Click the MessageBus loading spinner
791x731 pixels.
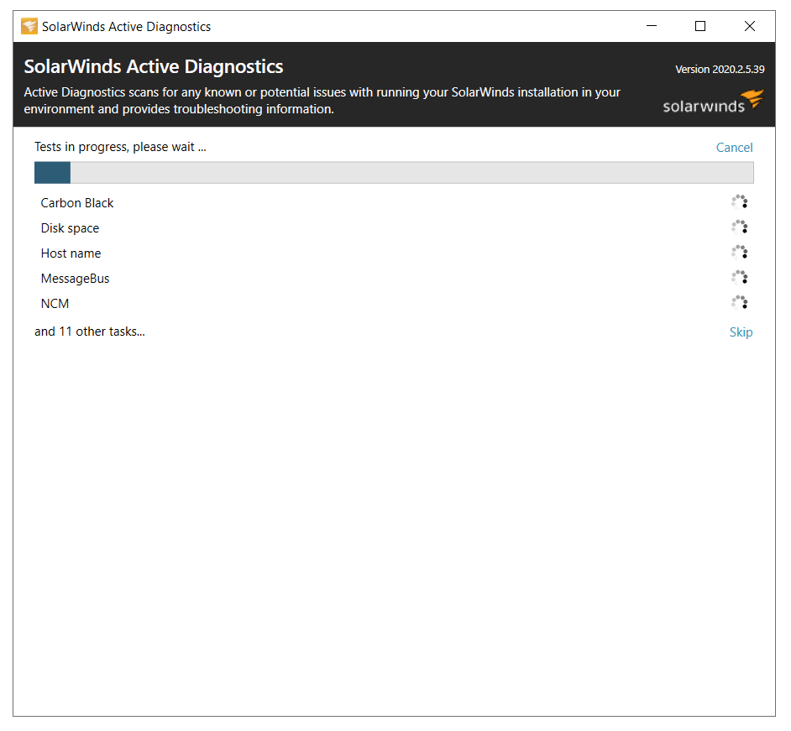[x=739, y=278]
